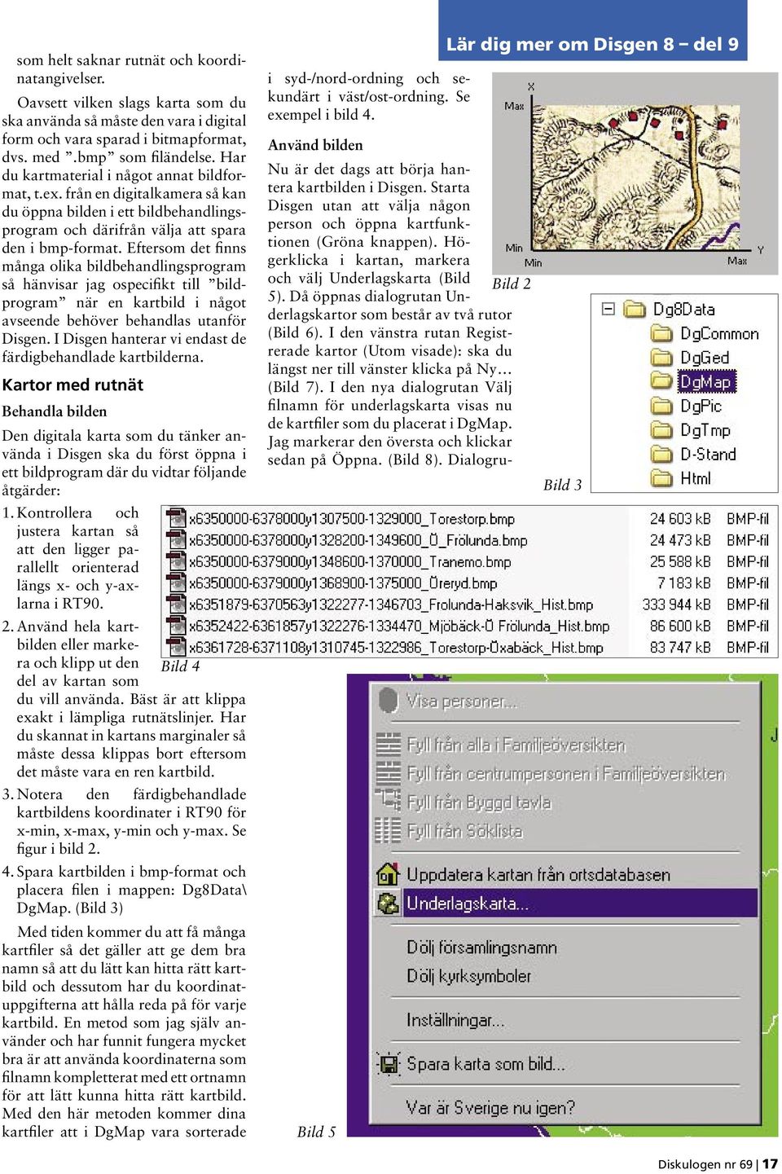
Task: Choose 'Fyll från centrumpersonen i Familjeöversikten'
Action: [565, 773]
